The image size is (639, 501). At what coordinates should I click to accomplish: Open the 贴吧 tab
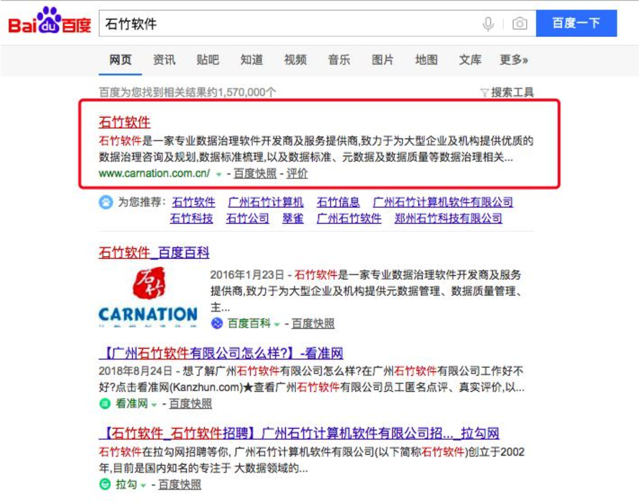tap(208, 60)
